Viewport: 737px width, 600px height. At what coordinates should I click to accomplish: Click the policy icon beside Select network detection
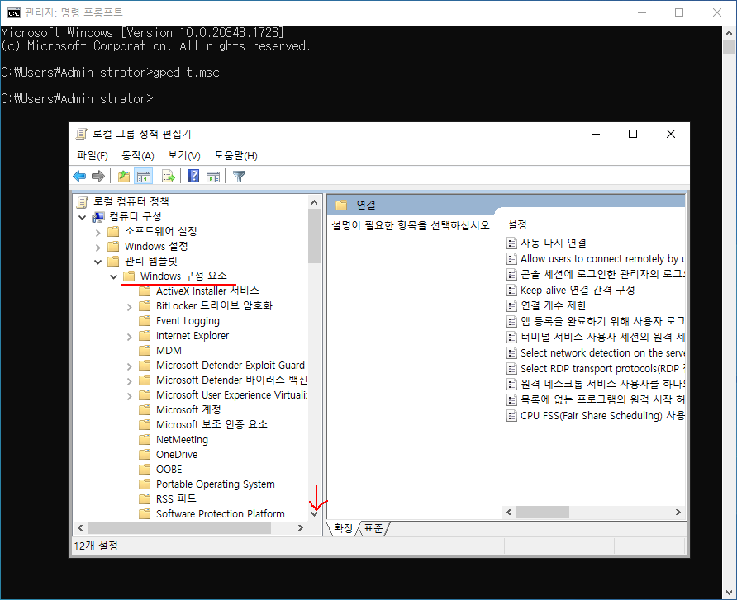tap(511, 352)
